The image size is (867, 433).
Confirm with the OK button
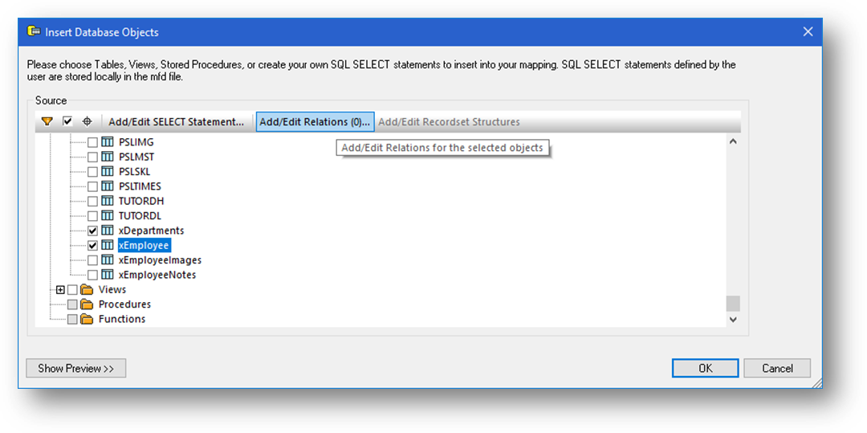point(706,368)
